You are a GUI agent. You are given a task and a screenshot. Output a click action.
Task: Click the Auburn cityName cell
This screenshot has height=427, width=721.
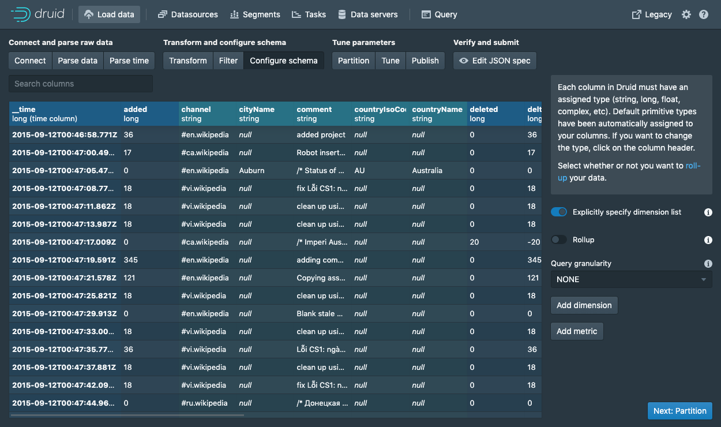(265, 171)
